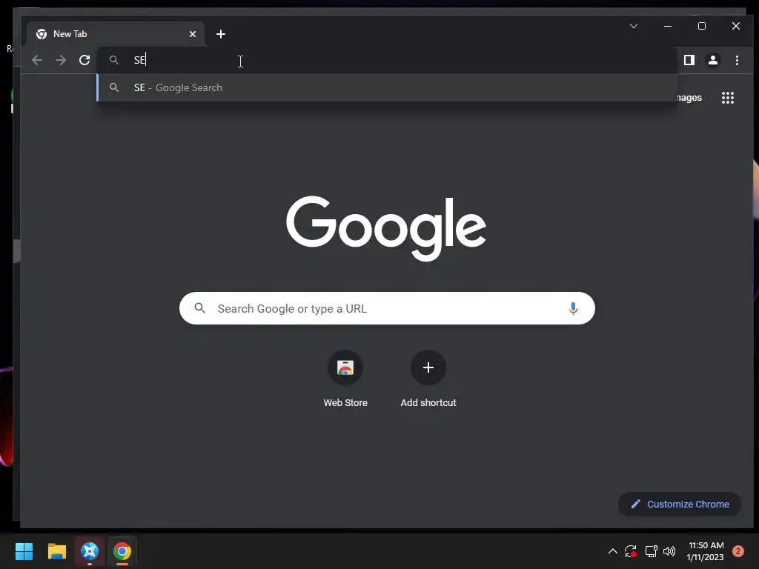Click the 'Search Google or type a URL' box
This screenshot has height=569, width=759.
pyautogui.click(x=387, y=308)
